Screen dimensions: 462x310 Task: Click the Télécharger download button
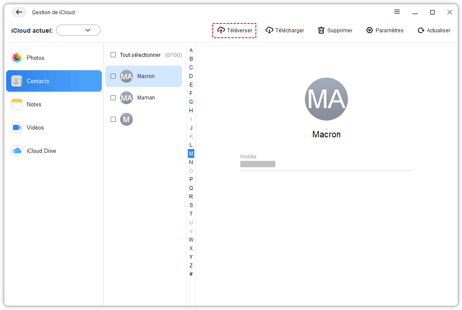tap(285, 30)
